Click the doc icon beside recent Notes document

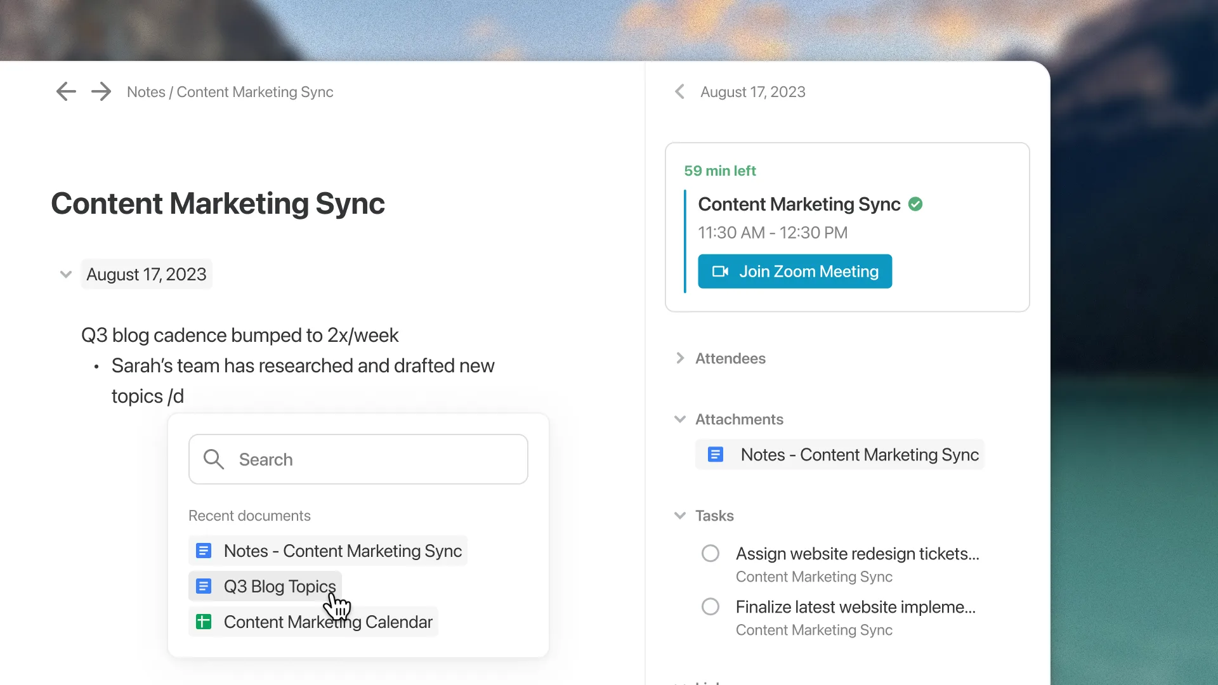coord(204,551)
